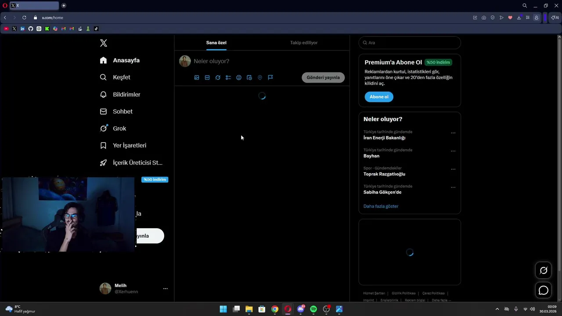Open the LinkedIn bookmark
This screenshot has height=316, width=562.
(x=22, y=29)
